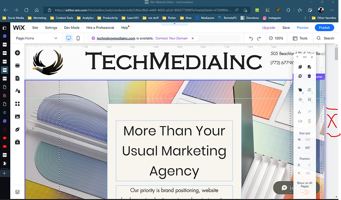341x200 pixels.
Task: Click the Save button
Action: 286,28
